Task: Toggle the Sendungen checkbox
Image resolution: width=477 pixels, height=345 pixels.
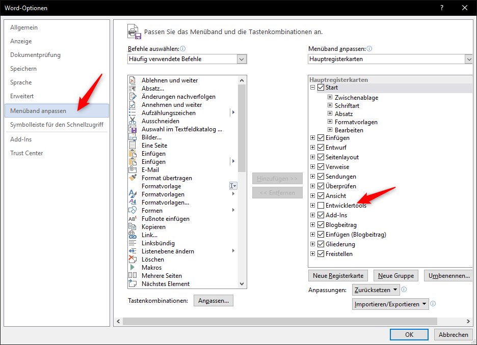Action: coord(321,177)
